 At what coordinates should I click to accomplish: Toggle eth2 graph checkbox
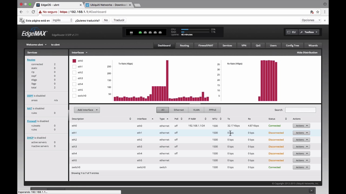click(x=74, y=72)
